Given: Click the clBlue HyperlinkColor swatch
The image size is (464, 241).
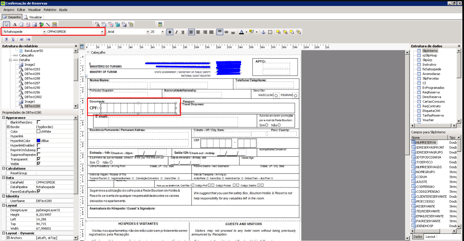Looking at the screenshot, I should pos(38,141).
